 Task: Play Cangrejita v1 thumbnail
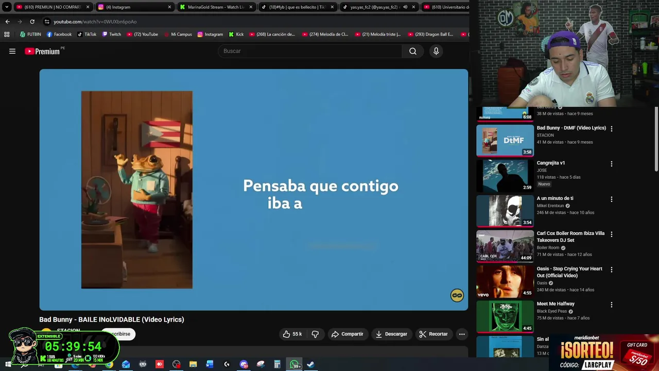tap(505, 175)
